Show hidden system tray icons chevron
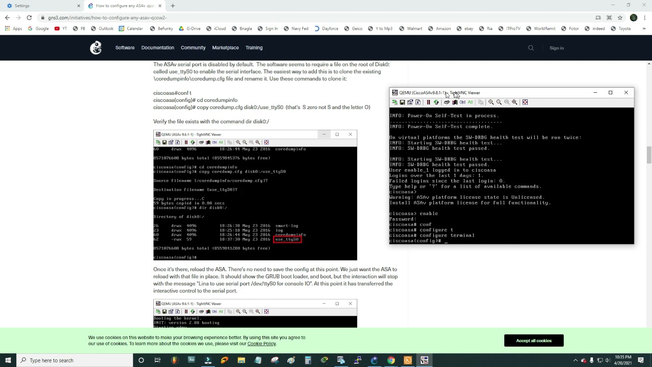 coord(576,360)
